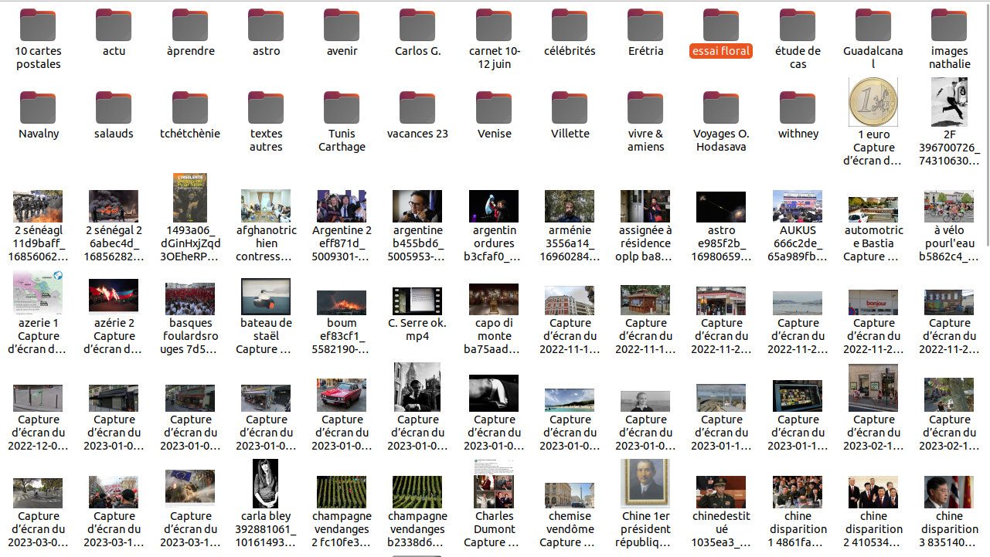Open the "bateau de staël" image file
990x557 pixels.
[266, 297]
